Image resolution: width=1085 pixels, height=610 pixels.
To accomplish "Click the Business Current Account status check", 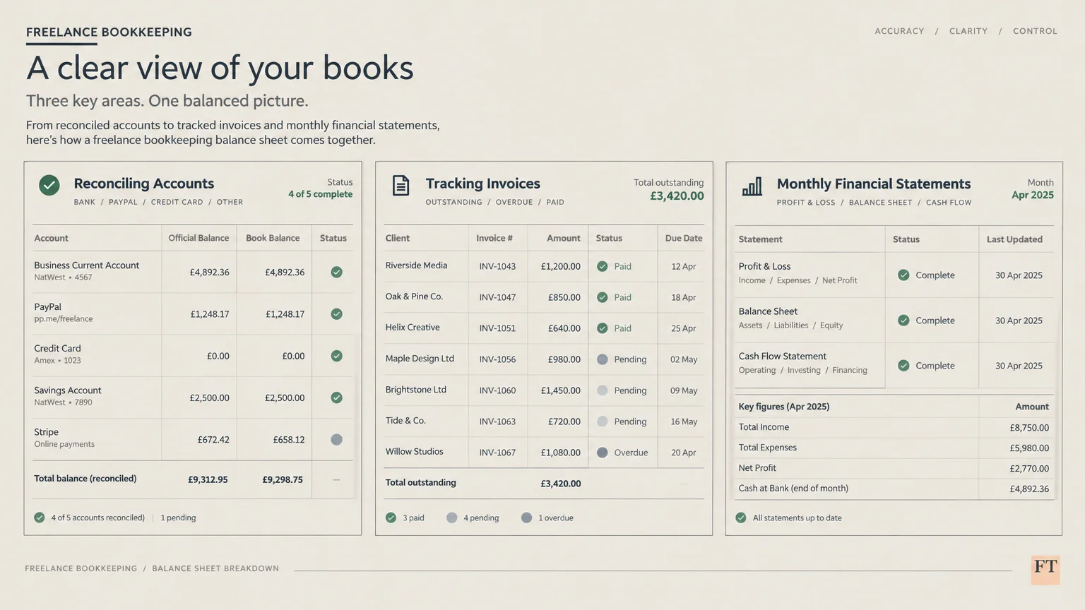I will [x=337, y=272].
